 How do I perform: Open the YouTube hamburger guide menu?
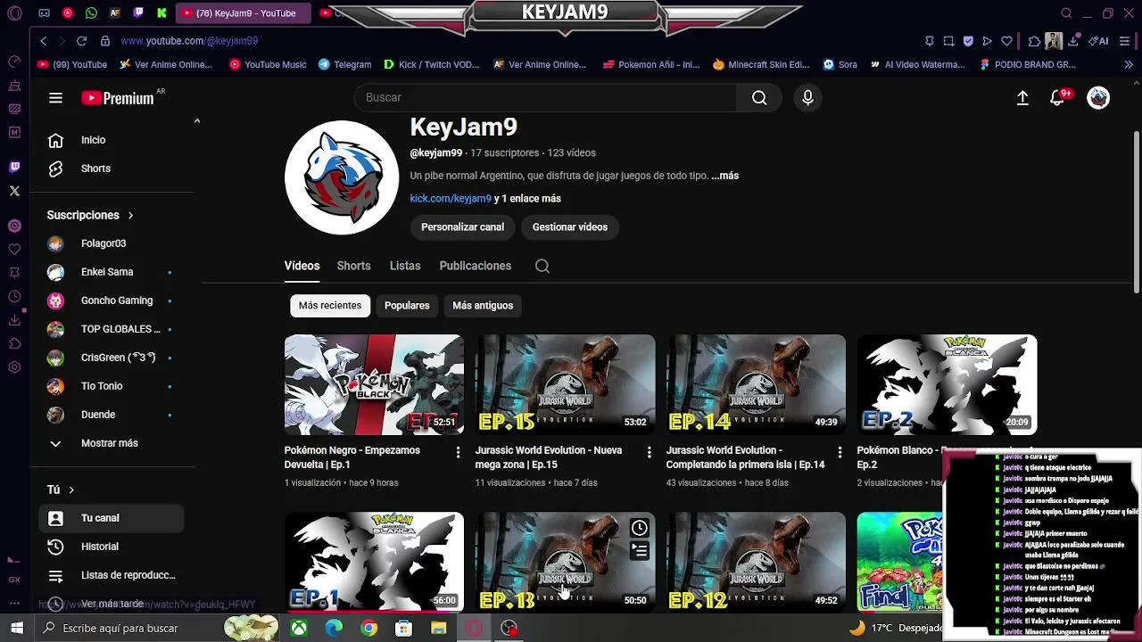click(x=55, y=98)
